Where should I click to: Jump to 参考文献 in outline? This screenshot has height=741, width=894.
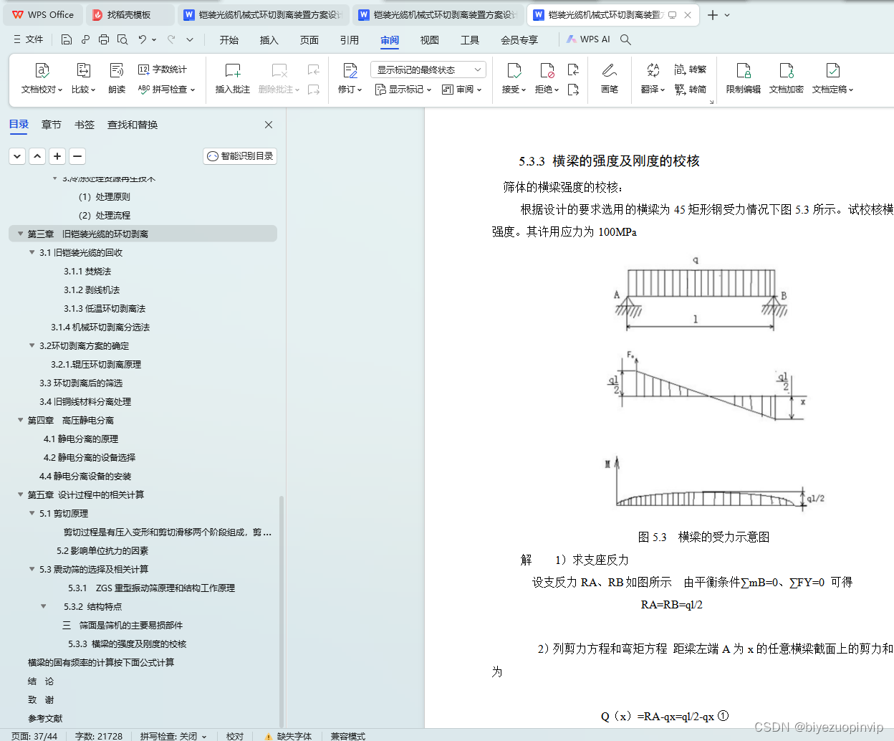(x=45, y=719)
